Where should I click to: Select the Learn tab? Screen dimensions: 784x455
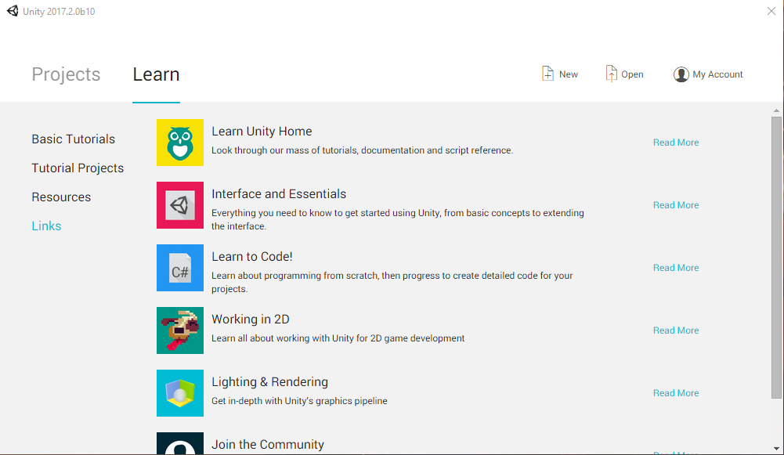tap(155, 74)
